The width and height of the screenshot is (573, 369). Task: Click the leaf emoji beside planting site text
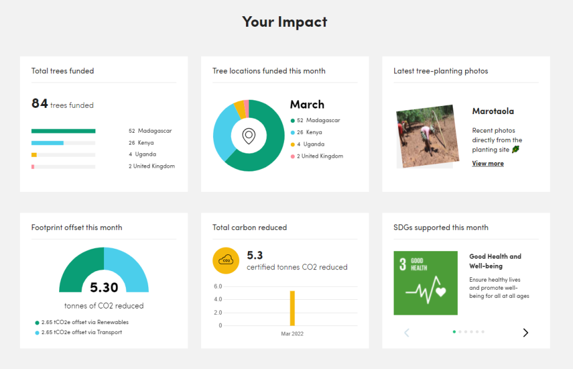(x=515, y=150)
